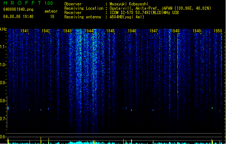Image resolution: width=226 pixels, height=144 pixels.
Task: Click the 1.1 kHz frequency label
Action: click(3, 47)
